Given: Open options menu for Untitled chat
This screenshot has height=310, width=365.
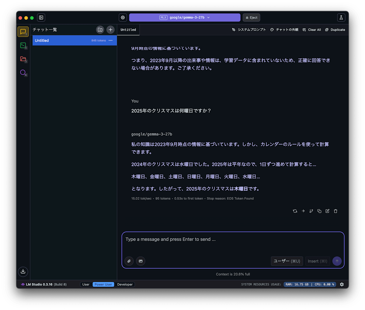Looking at the screenshot, I should (x=110, y=40).
